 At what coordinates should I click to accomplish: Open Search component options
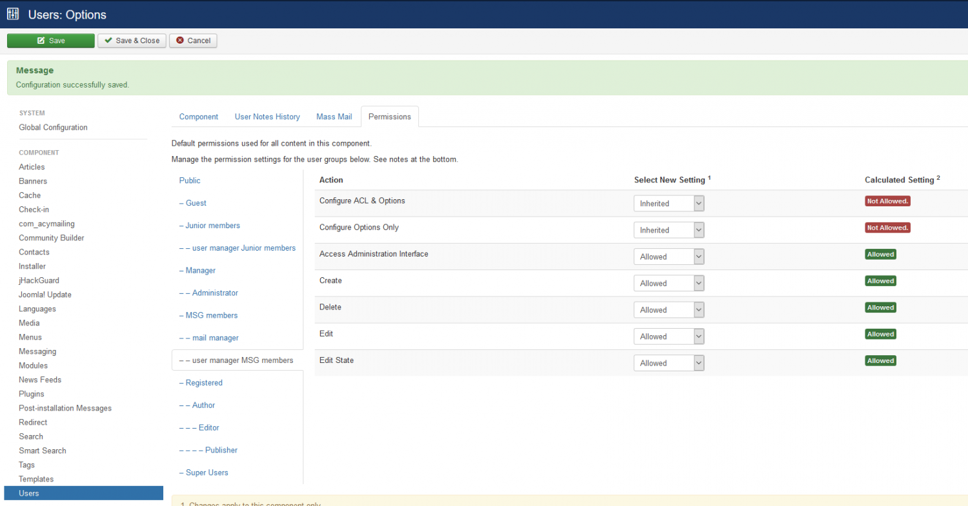pyautogui.click(x=31, y=436)
